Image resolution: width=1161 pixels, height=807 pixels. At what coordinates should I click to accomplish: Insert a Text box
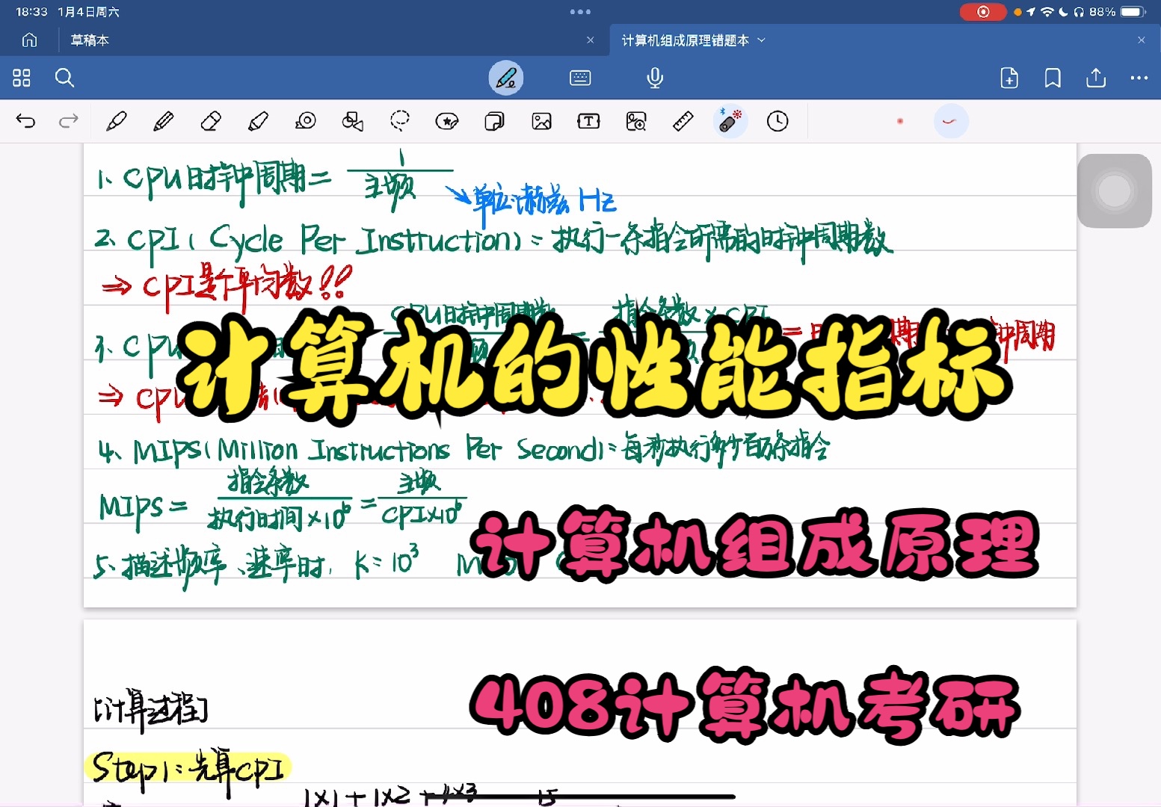coord(588,121)
